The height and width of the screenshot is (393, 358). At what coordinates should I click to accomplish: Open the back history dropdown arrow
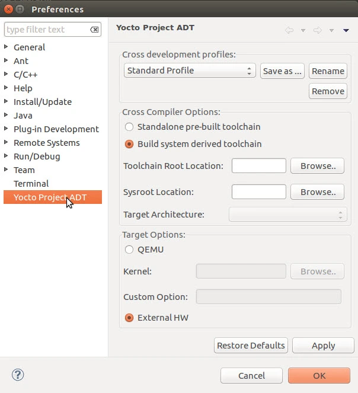click(303, 30)
